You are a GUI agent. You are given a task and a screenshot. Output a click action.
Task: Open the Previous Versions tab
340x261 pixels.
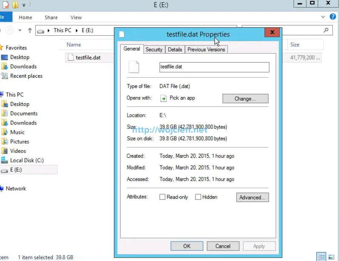[x=206, y=49]
